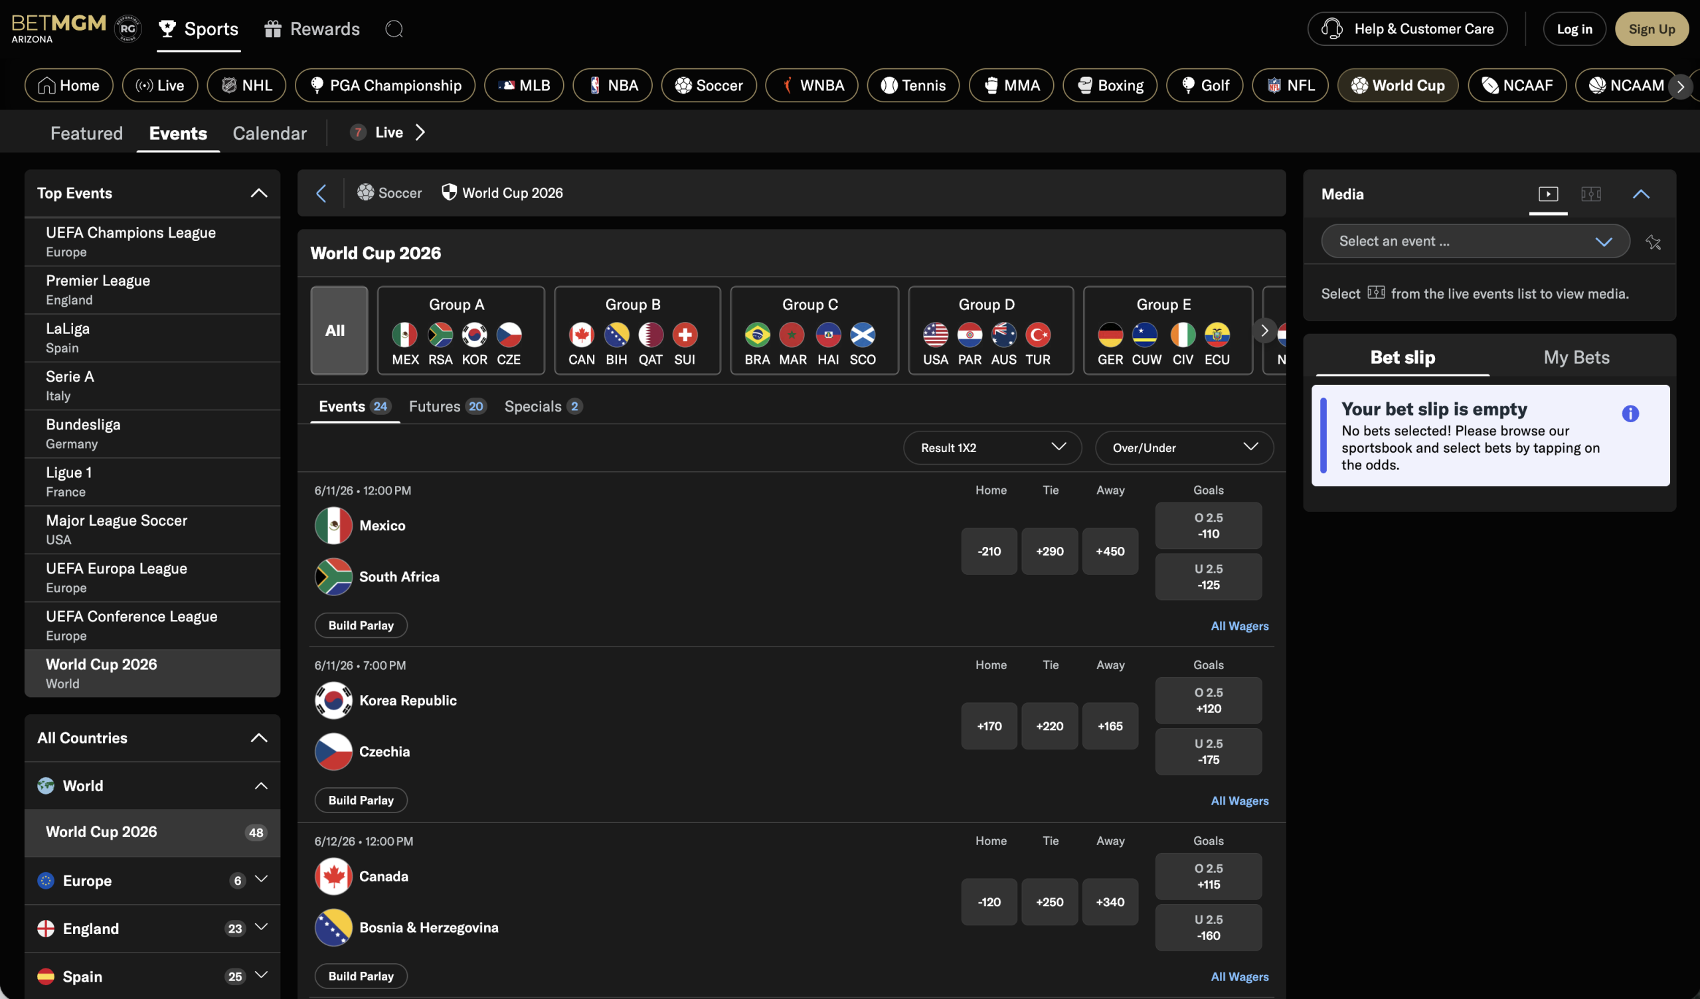Screen dimensions: 1700x999
Task: Open Bundesliga Germany in Top Events
Action: pos(153,433)
